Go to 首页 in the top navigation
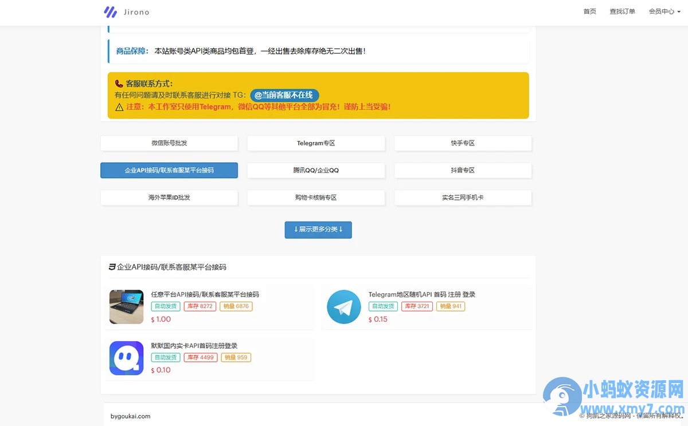 tap(589, 11)
